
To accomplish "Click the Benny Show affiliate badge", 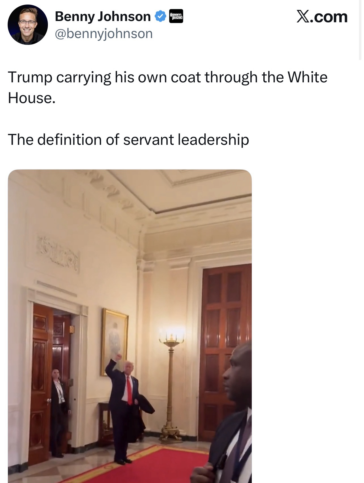I will click(x=176, y=16).
